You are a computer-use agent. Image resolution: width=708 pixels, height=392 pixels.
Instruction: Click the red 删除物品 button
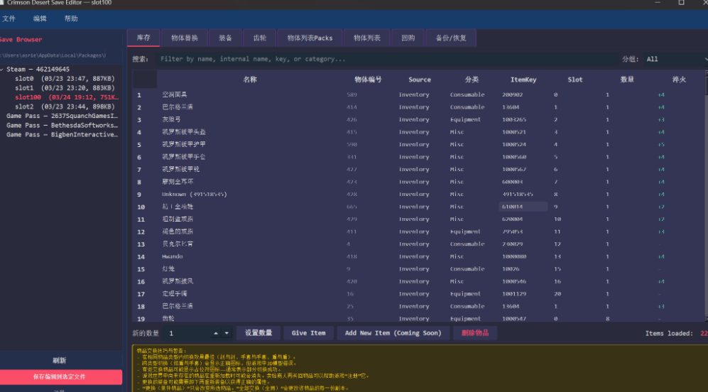point(476,333)
